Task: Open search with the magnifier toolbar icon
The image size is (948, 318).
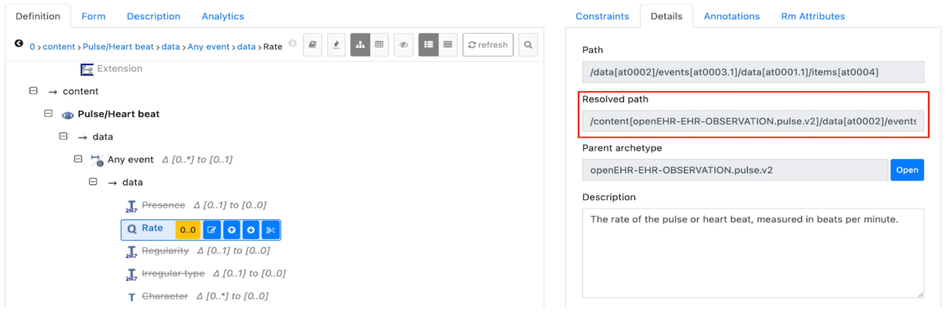Action: tap(528, 44)
